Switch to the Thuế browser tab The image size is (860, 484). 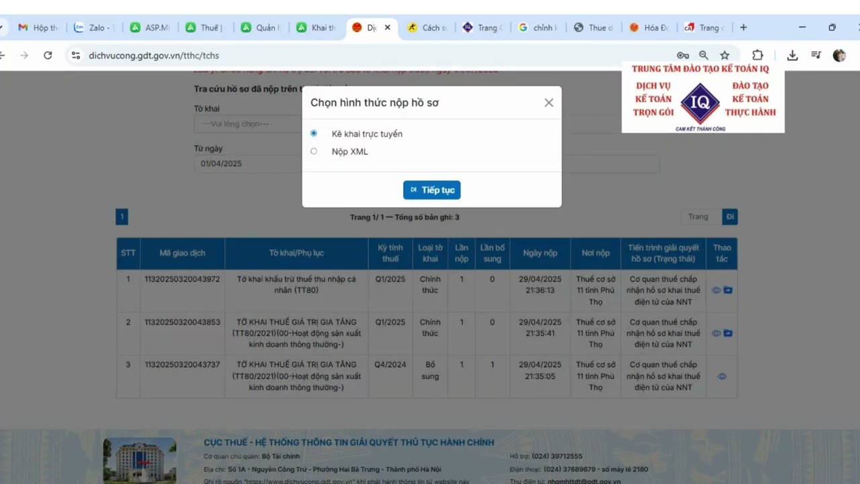point(205,28)
